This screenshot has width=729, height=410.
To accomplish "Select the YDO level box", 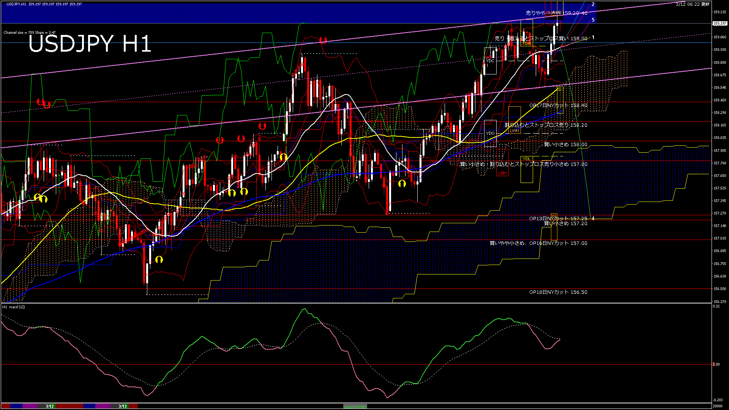I will [x=490, y=133].
